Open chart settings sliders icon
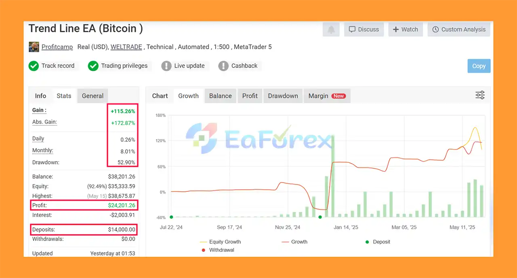The height and width of the screenshot is (278, 517). (x=480, y=95)
